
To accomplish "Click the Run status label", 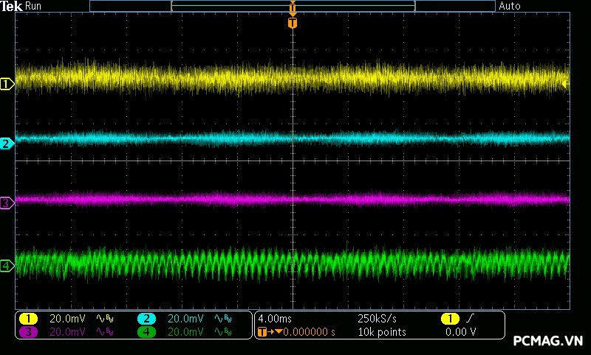I will pyautogui.click(x=34, y=6).
